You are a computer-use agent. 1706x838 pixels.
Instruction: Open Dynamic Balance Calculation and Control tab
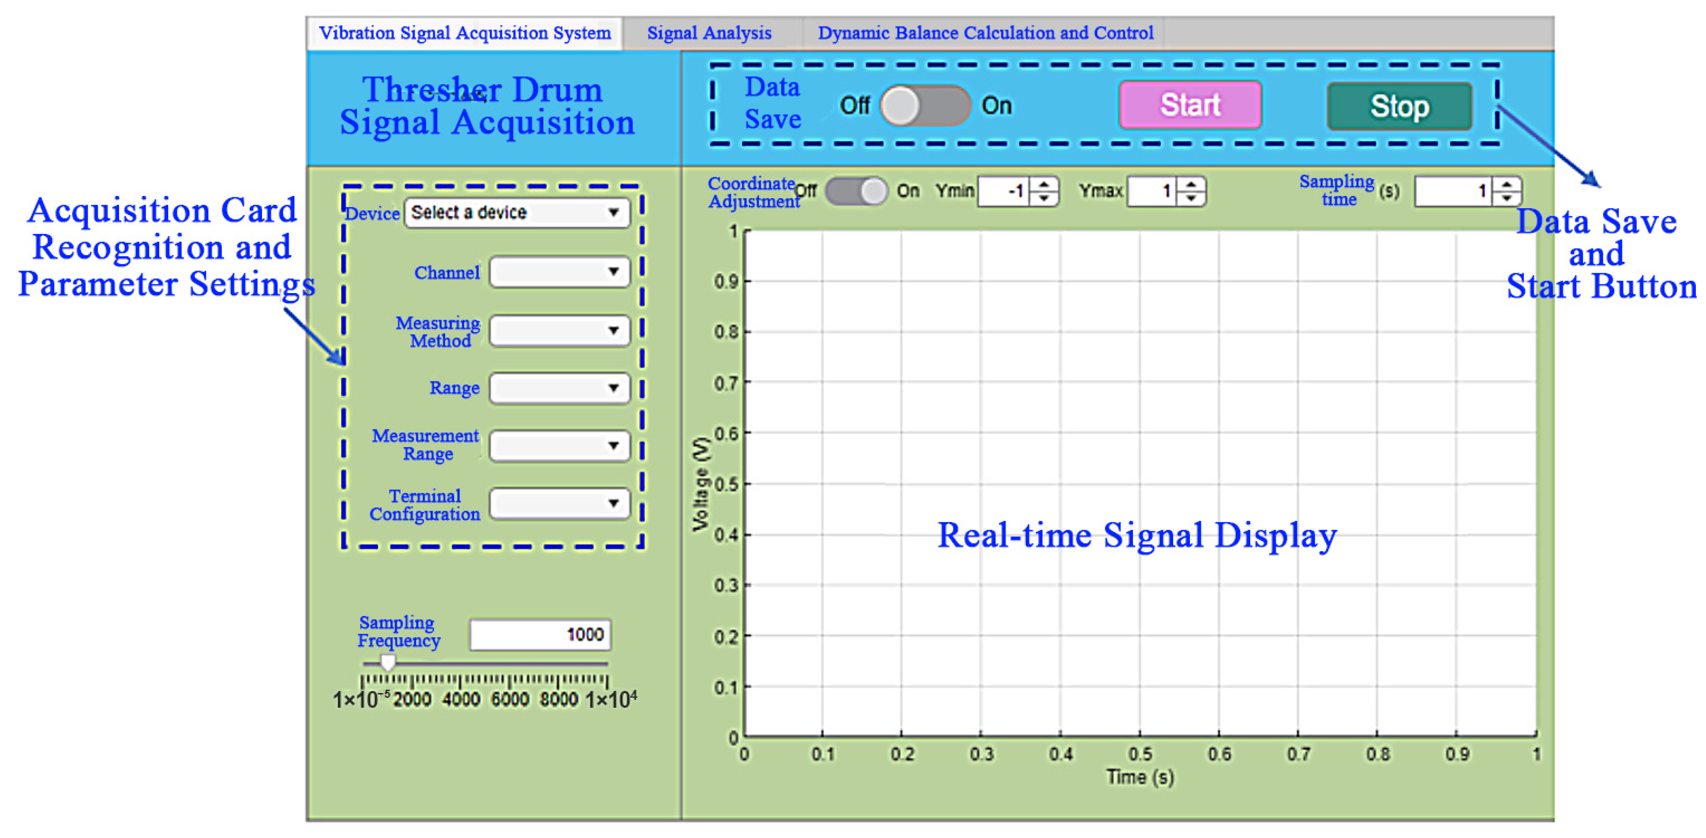(x=985, y=33)
